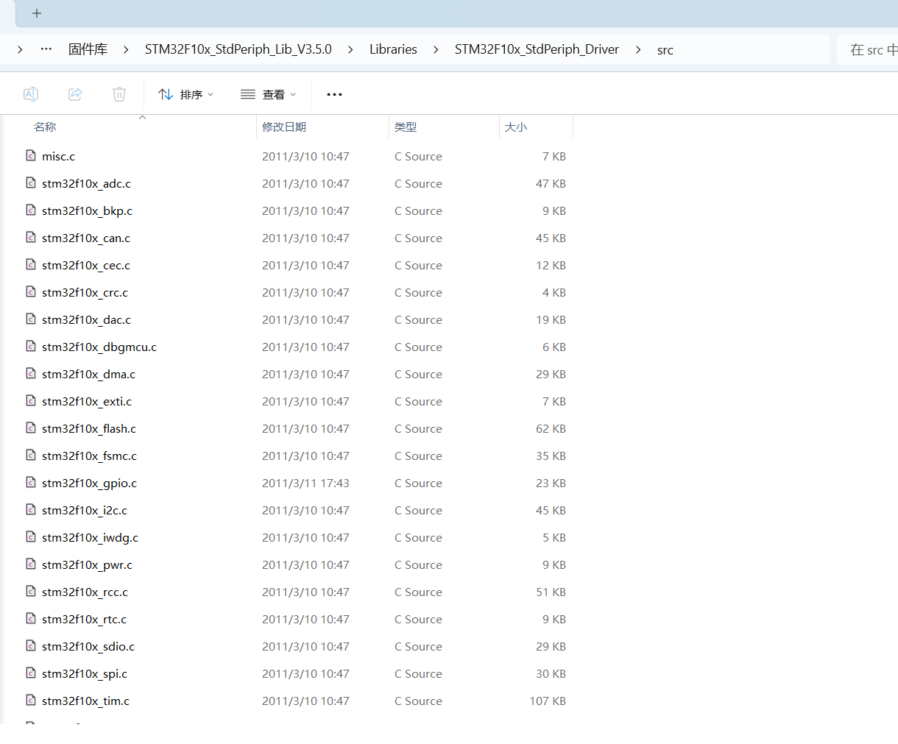The height and width of the screenshot is (744, 898).
Task: Sort by 大小 column header
Action: [516, 127]
